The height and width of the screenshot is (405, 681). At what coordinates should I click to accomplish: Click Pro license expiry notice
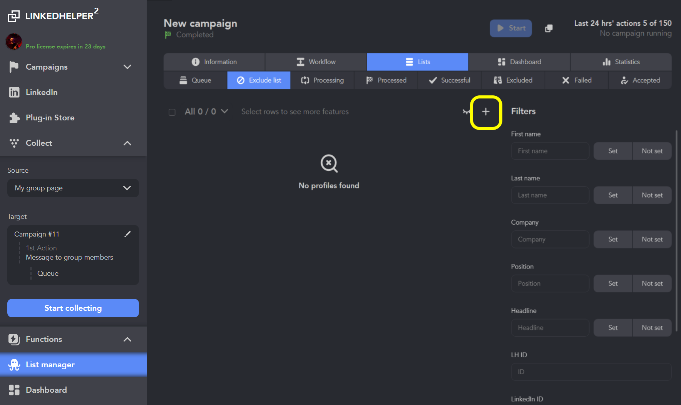pyautogui.click(x=65, y=47)
